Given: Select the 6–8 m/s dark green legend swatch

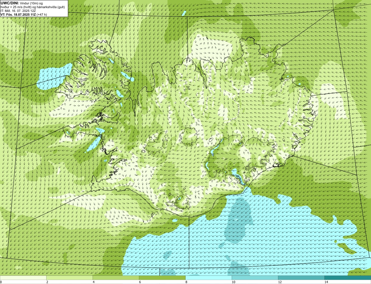Looking at the screenshot, I should point(162,278).
